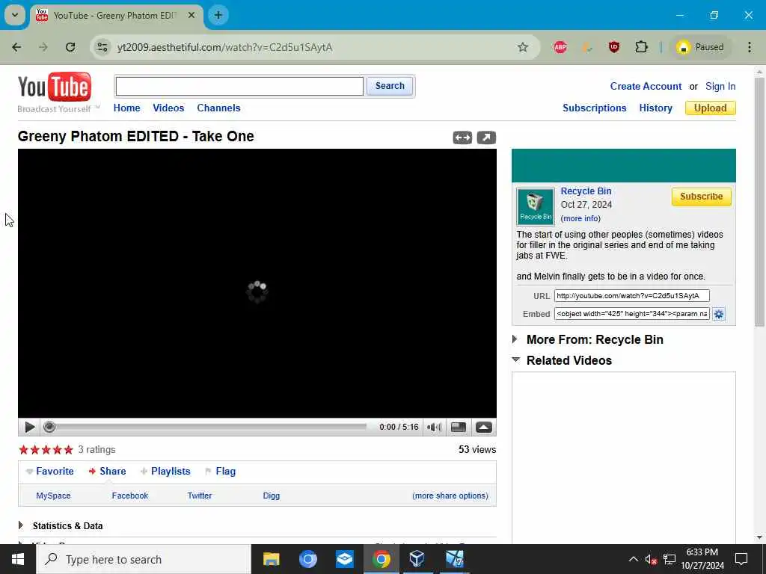Bookmark the page with the star icon
766x574 pixels.
pyautogui.click(x=523, y=47)
